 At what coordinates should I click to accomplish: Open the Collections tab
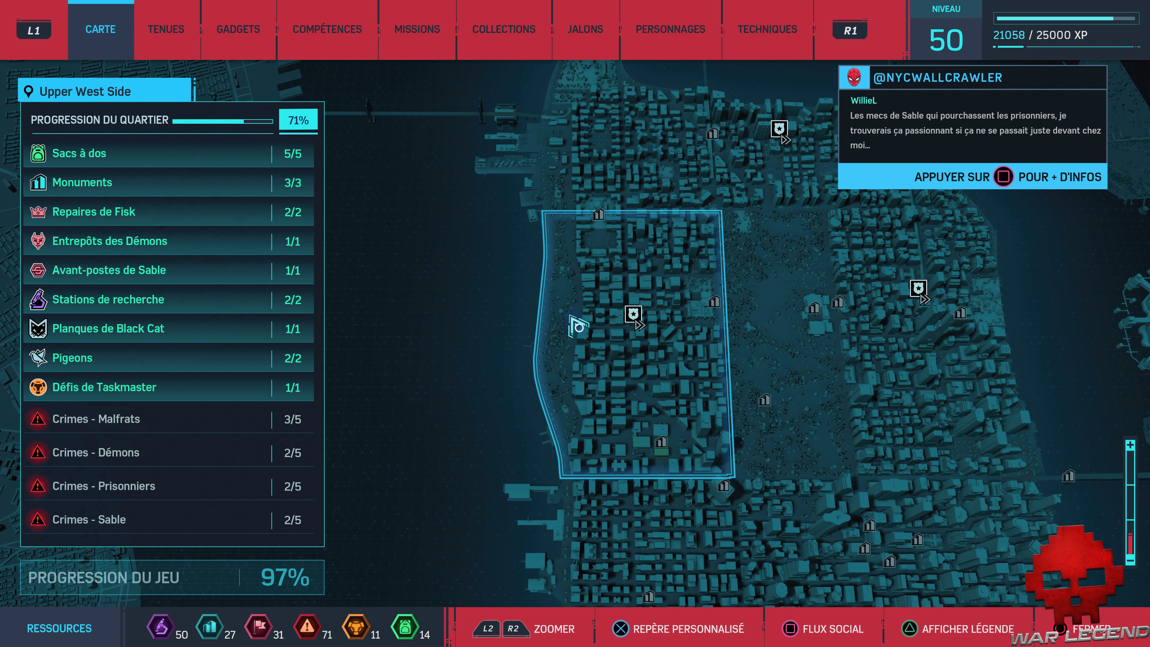[x=503, y=29]
